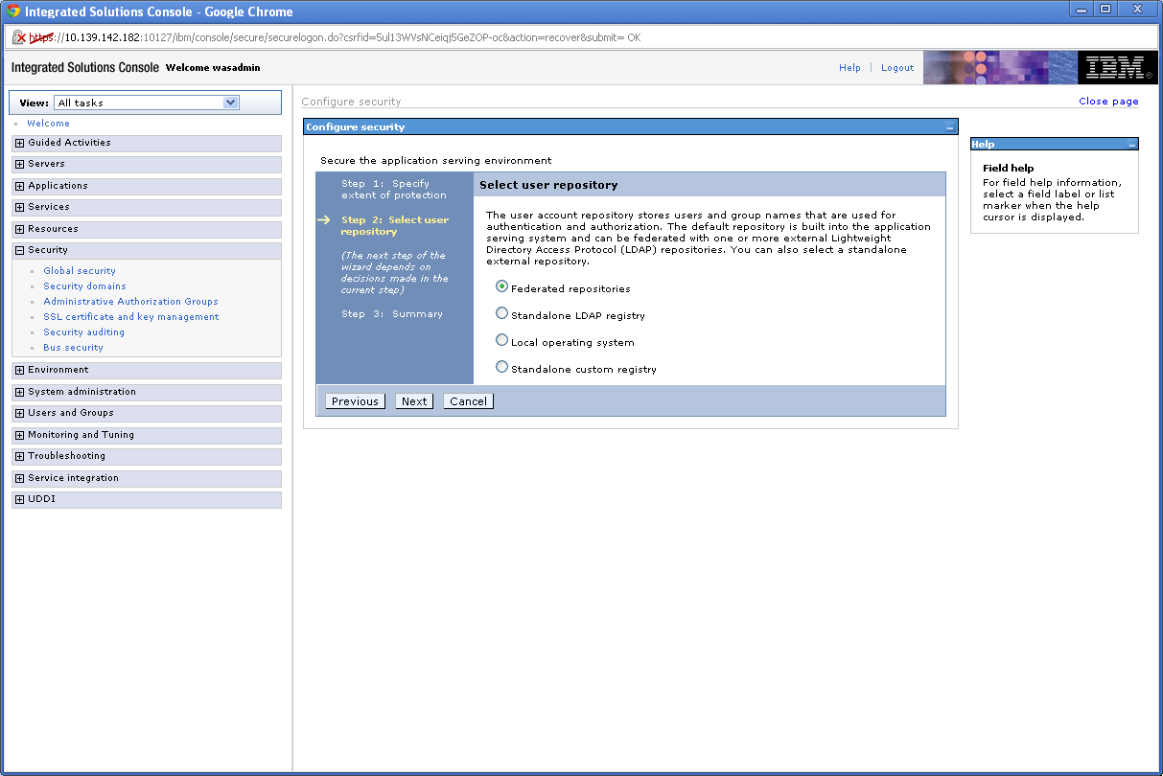Click Step 2 Select user repository text

395,226
